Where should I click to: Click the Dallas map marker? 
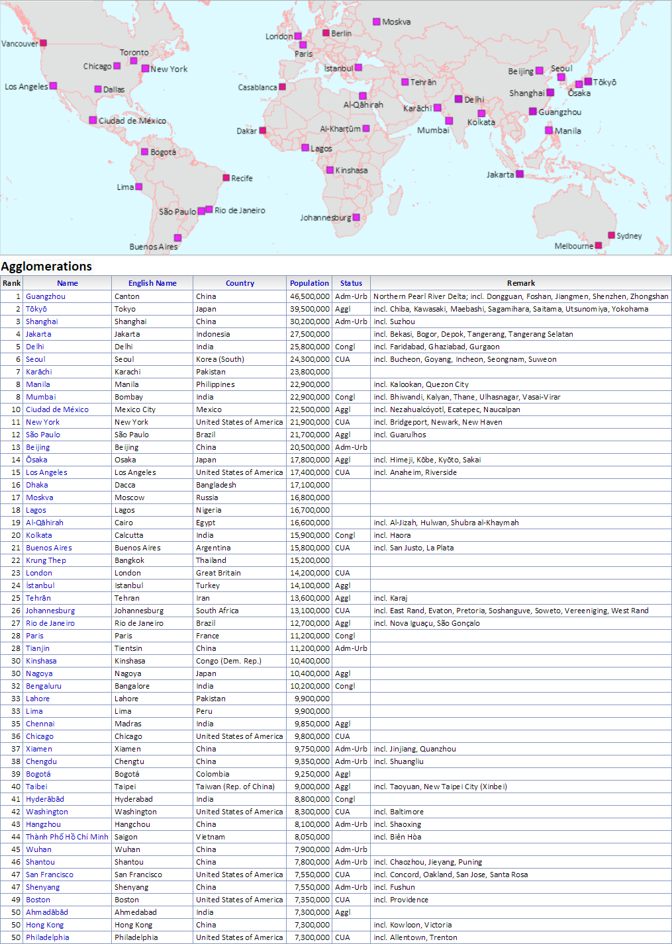click(x=98, y=89)
